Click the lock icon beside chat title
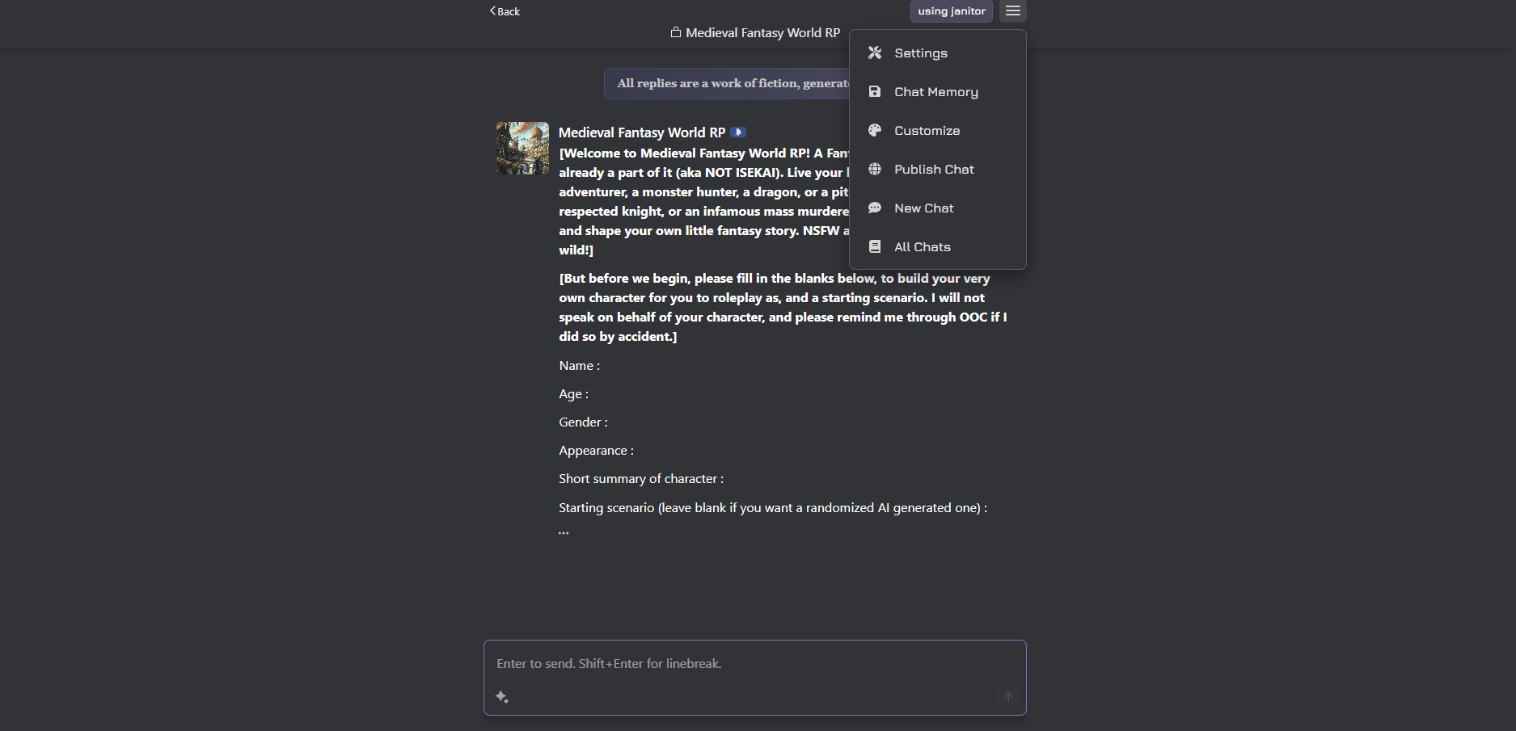 click(x=676, y=32)
